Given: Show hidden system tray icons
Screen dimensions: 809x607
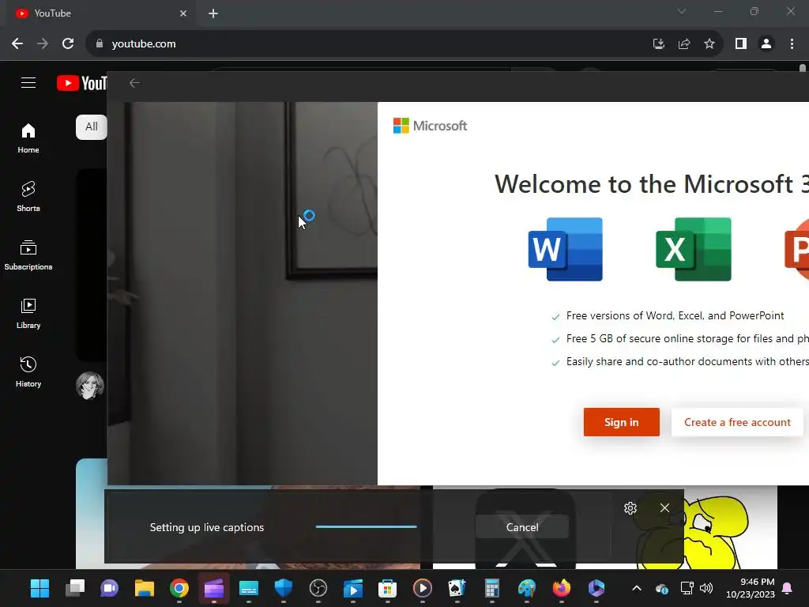Looking at the screenshot, I should pos(637,588).
